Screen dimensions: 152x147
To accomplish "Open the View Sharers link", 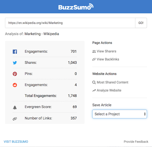I will pyautogui.click(x=106, y=51).
